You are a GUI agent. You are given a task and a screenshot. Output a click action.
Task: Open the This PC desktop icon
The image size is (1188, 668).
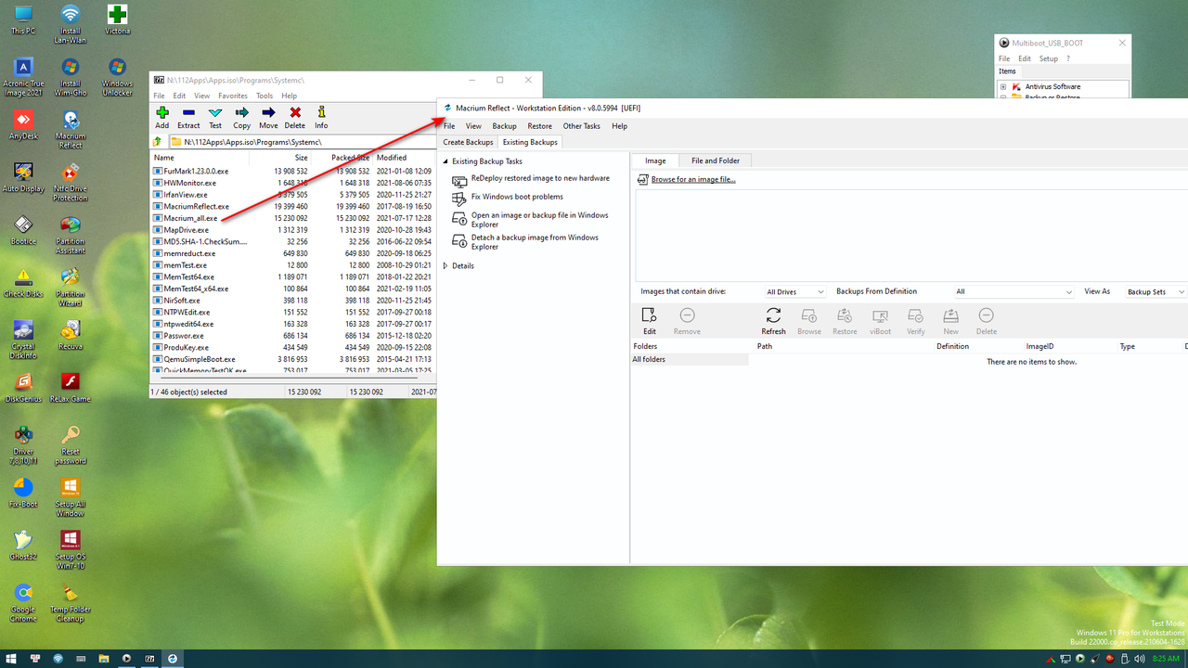tap(23, 19)
